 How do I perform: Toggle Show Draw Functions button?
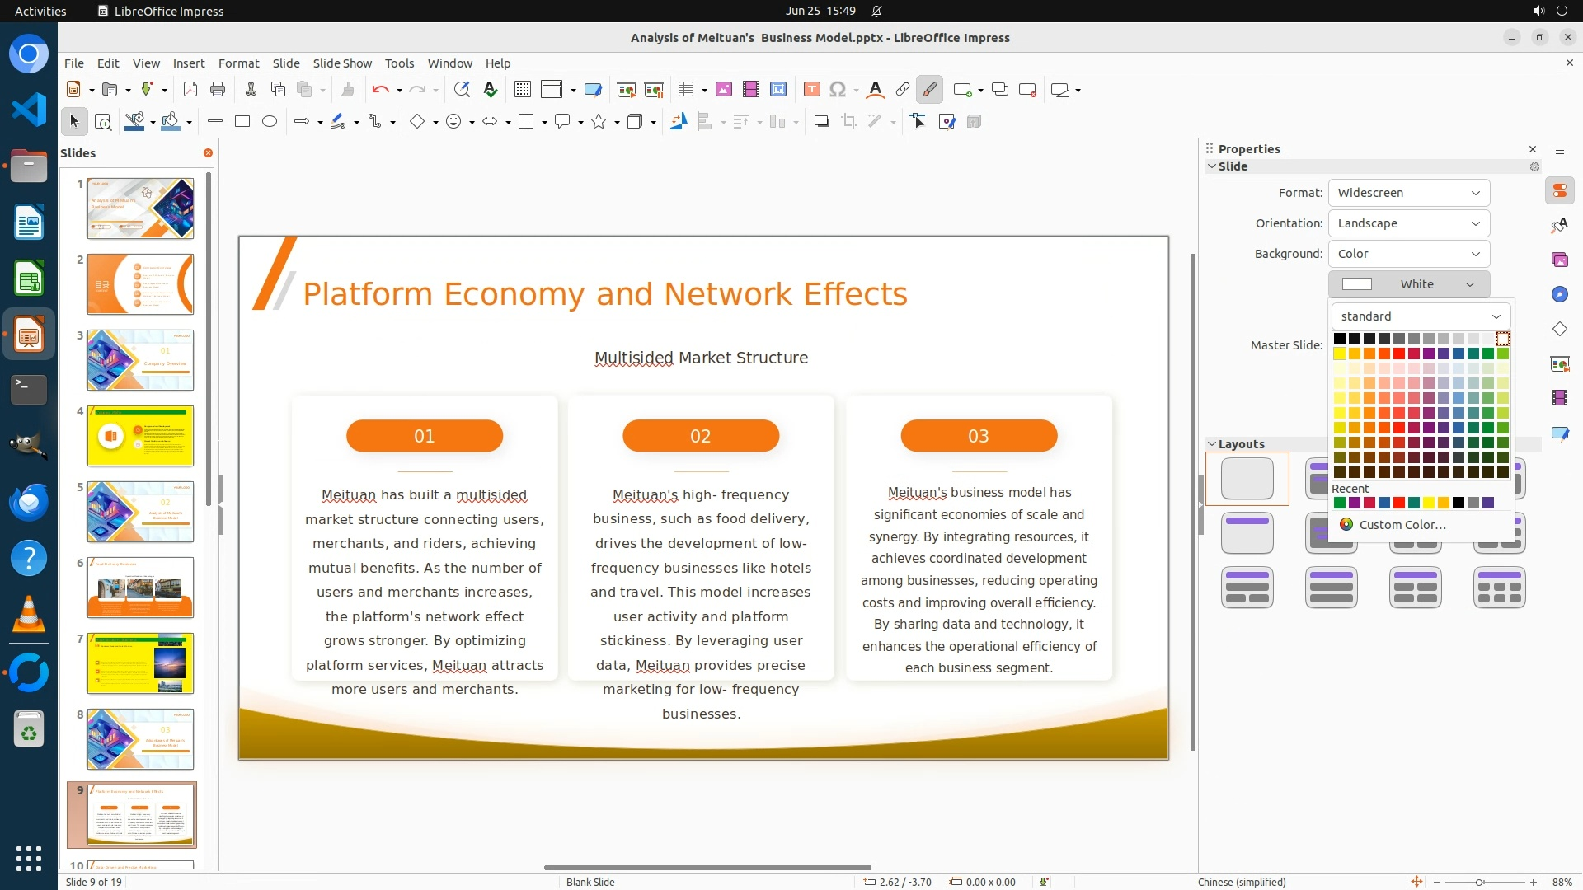tap(929, 90)
